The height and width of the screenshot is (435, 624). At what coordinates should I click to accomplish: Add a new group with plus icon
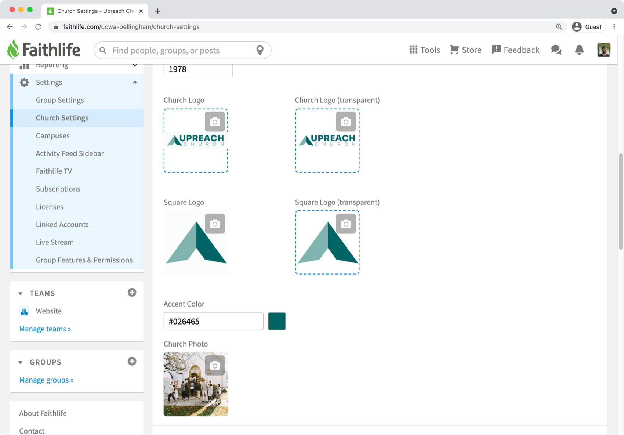[x=132, y=361]
